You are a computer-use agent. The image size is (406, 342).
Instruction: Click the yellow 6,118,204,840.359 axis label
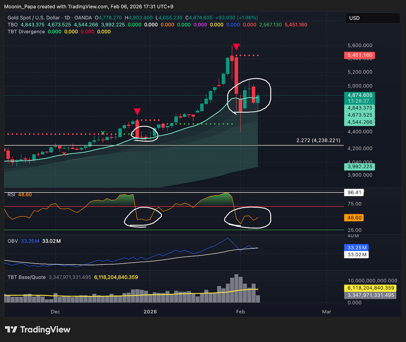click(371, 288)
